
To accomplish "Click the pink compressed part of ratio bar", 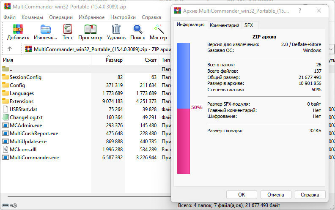I will pyautogui.click(x=184, y=141).
